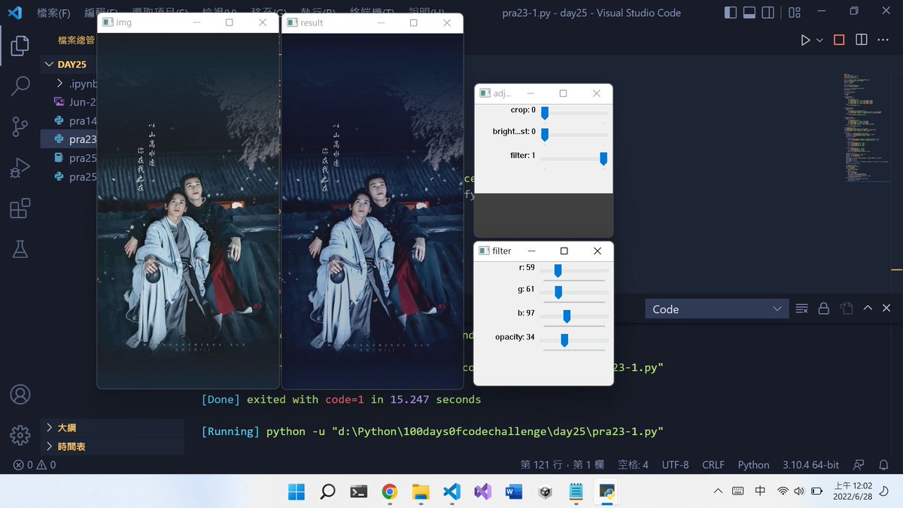Image resolution: width=903 pixels, height=508 pixels.
Task: Clear the output panel content
Action: 801,308
